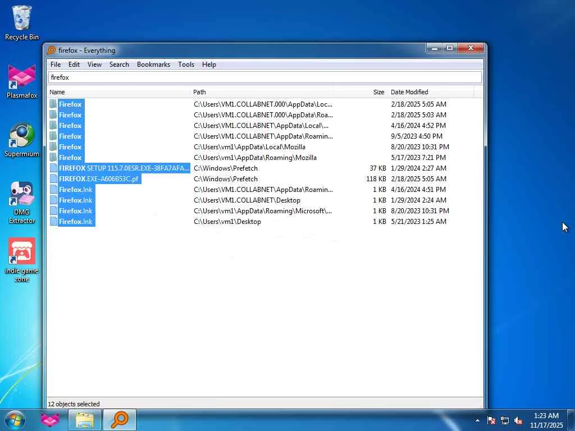Click file icon of Firefox.lnk dated 8/20/2023
The height and width of the screenshot is (431, 575).
(x=53, y=211)
